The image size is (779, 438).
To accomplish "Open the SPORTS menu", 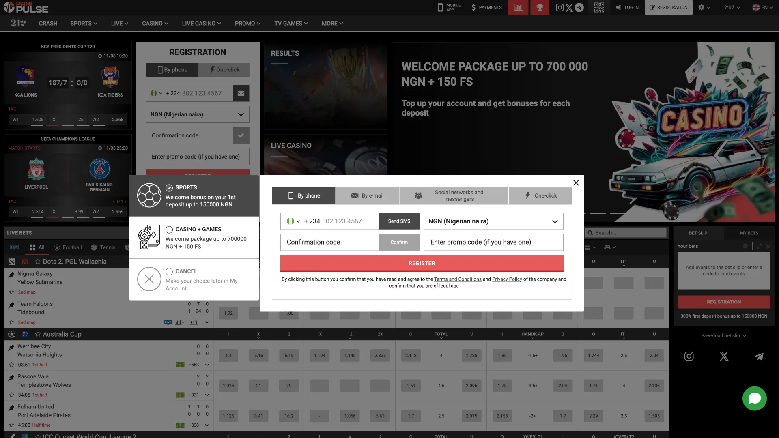I will 84,24.
